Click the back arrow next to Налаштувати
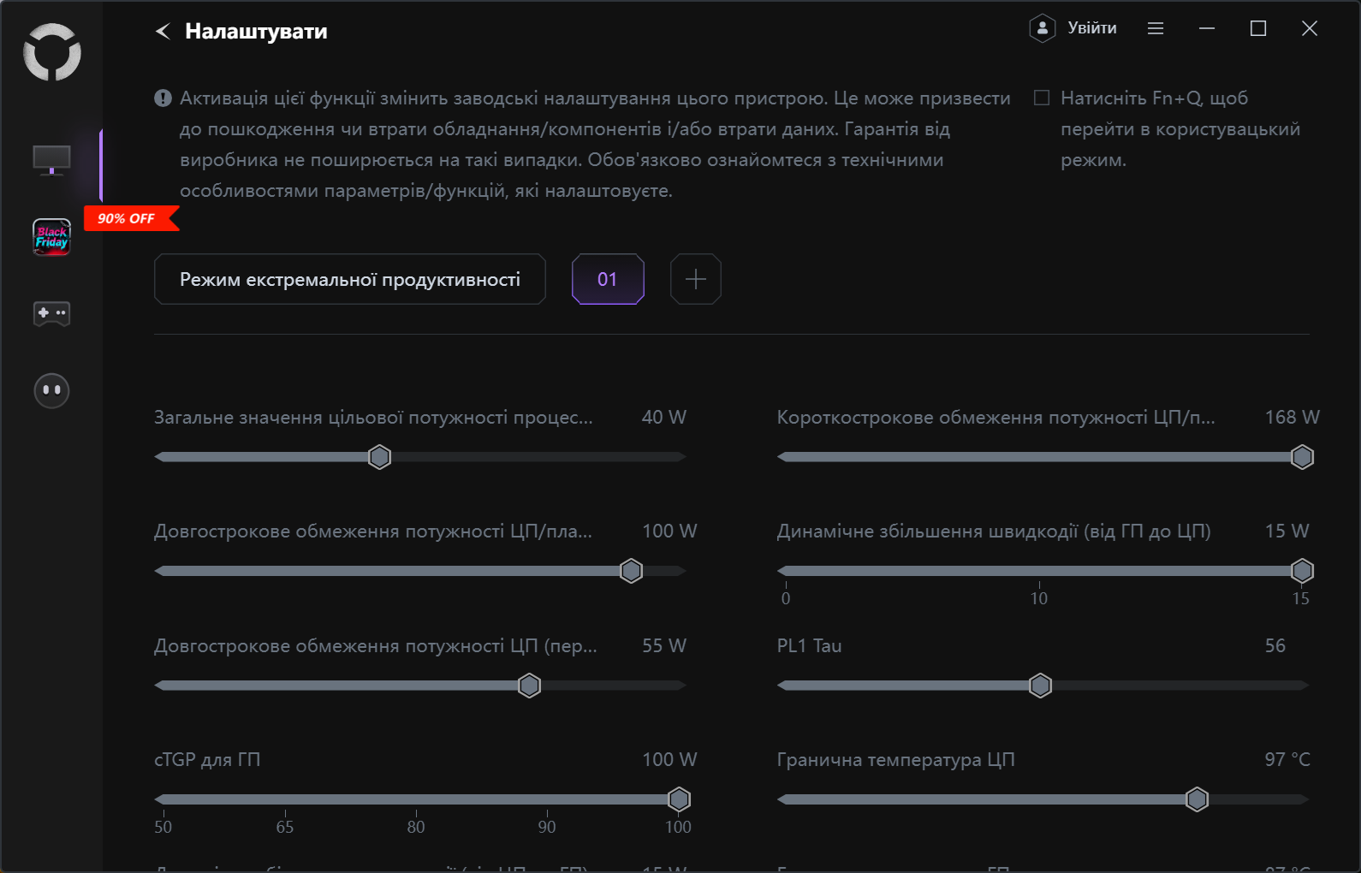Image resolution: width=1361 pixels, height=873 pixels. [x=163, y=32]
